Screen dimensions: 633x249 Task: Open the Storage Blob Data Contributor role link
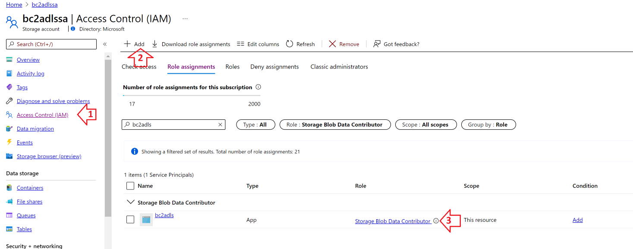coord(393,221)
